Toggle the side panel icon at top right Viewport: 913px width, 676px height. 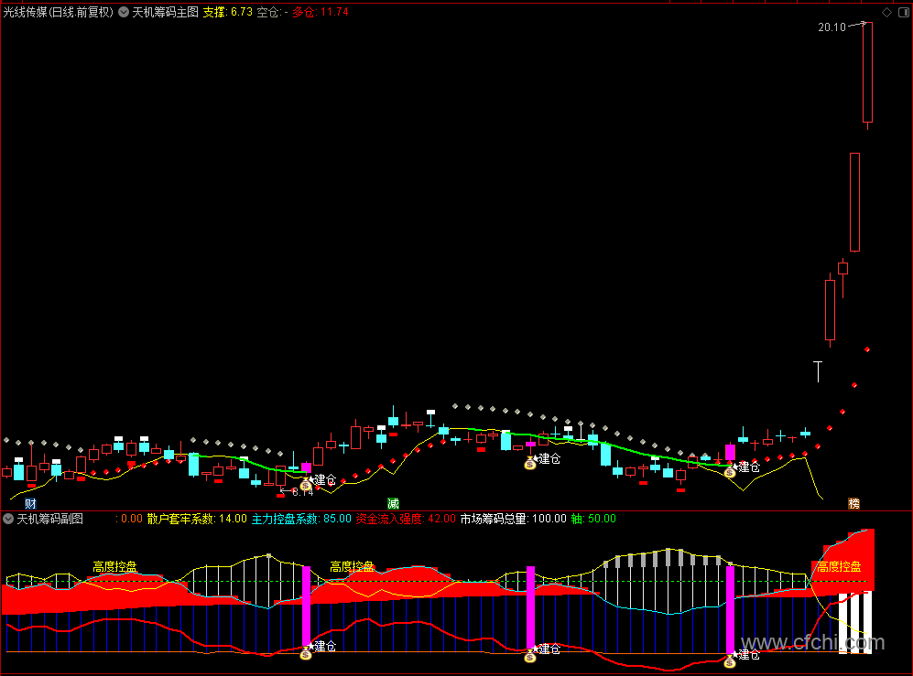[904, 12]
